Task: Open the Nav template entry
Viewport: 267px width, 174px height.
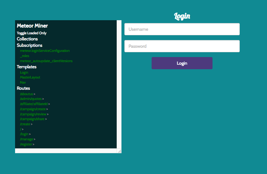Action: [23, 82]
